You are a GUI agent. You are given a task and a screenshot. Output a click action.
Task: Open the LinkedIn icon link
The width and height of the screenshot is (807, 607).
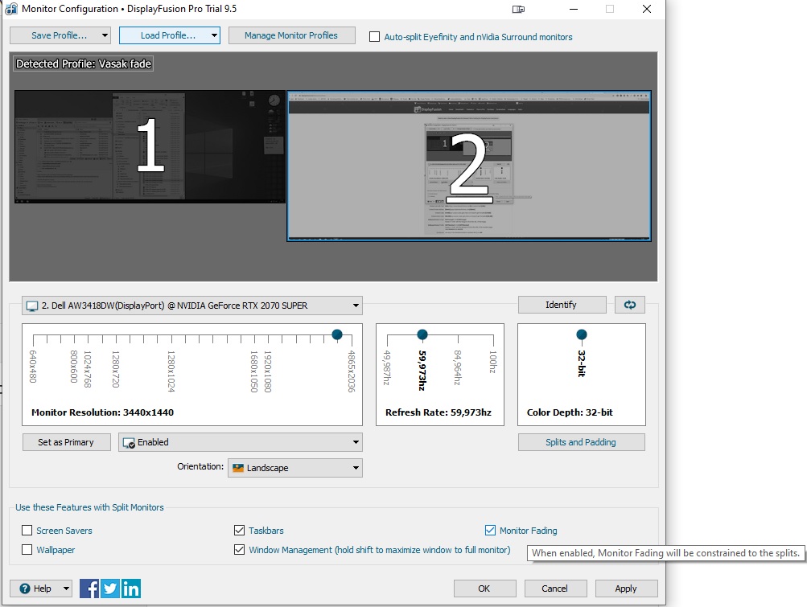pos(130,589)
